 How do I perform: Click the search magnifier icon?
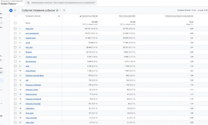point(28,3)
